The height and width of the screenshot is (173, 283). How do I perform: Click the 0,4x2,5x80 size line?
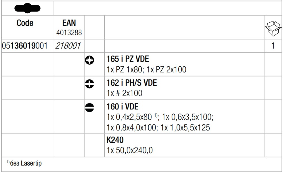pos(160,117)
